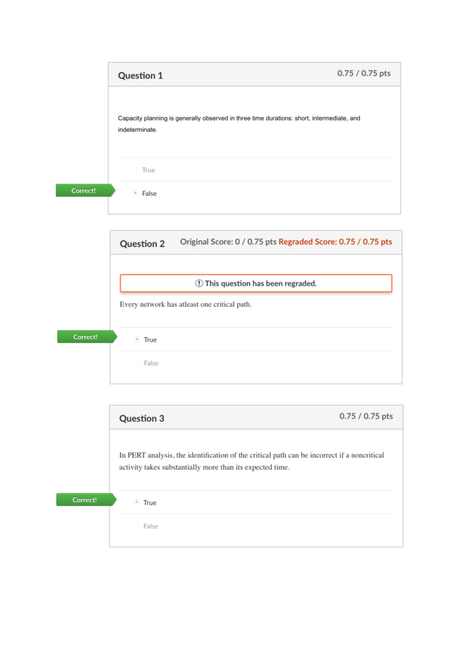Image resolution: width=461 pixels, height=652 pixels.
Task: Click the 0.75 / 0.75 pts score on Question 1
Action: (363, 73)
